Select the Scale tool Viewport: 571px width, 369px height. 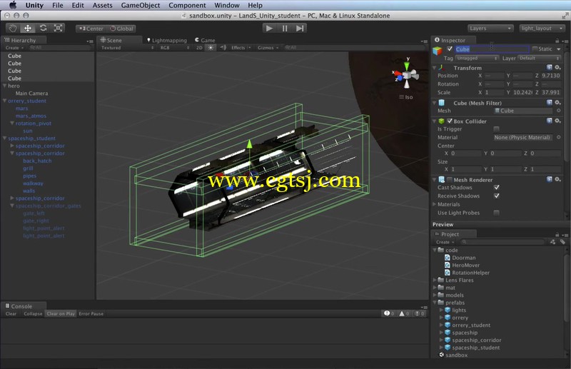pyautogui.click(x=58, y=28)
